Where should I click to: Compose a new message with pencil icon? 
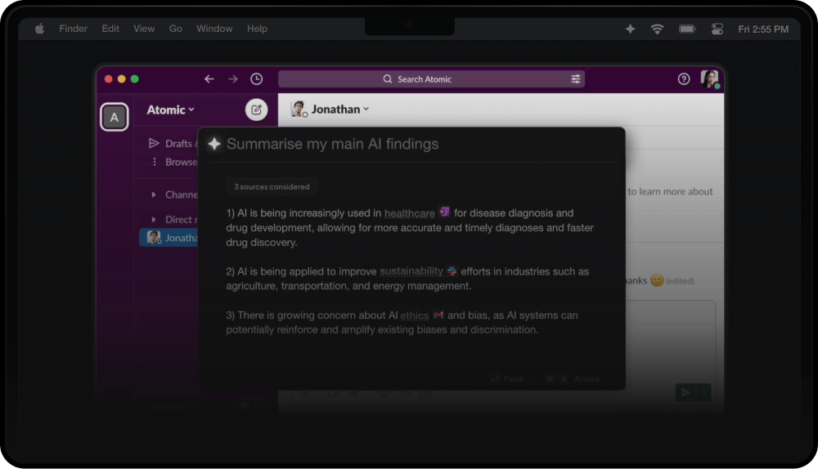tap(256, 109)
